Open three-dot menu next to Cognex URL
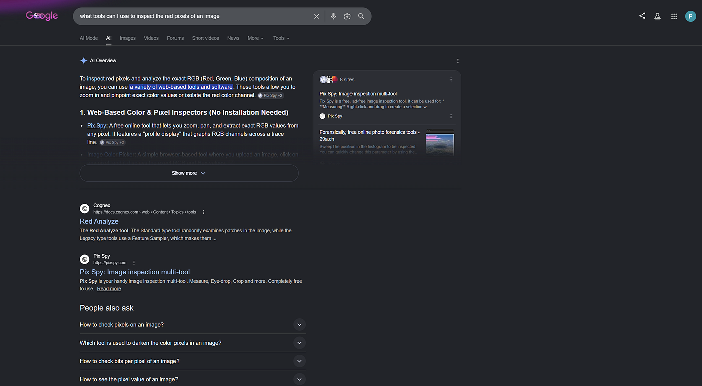 click(203, 212)
